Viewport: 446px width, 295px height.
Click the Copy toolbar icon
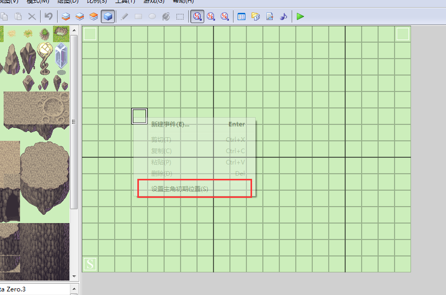[4, 16]
